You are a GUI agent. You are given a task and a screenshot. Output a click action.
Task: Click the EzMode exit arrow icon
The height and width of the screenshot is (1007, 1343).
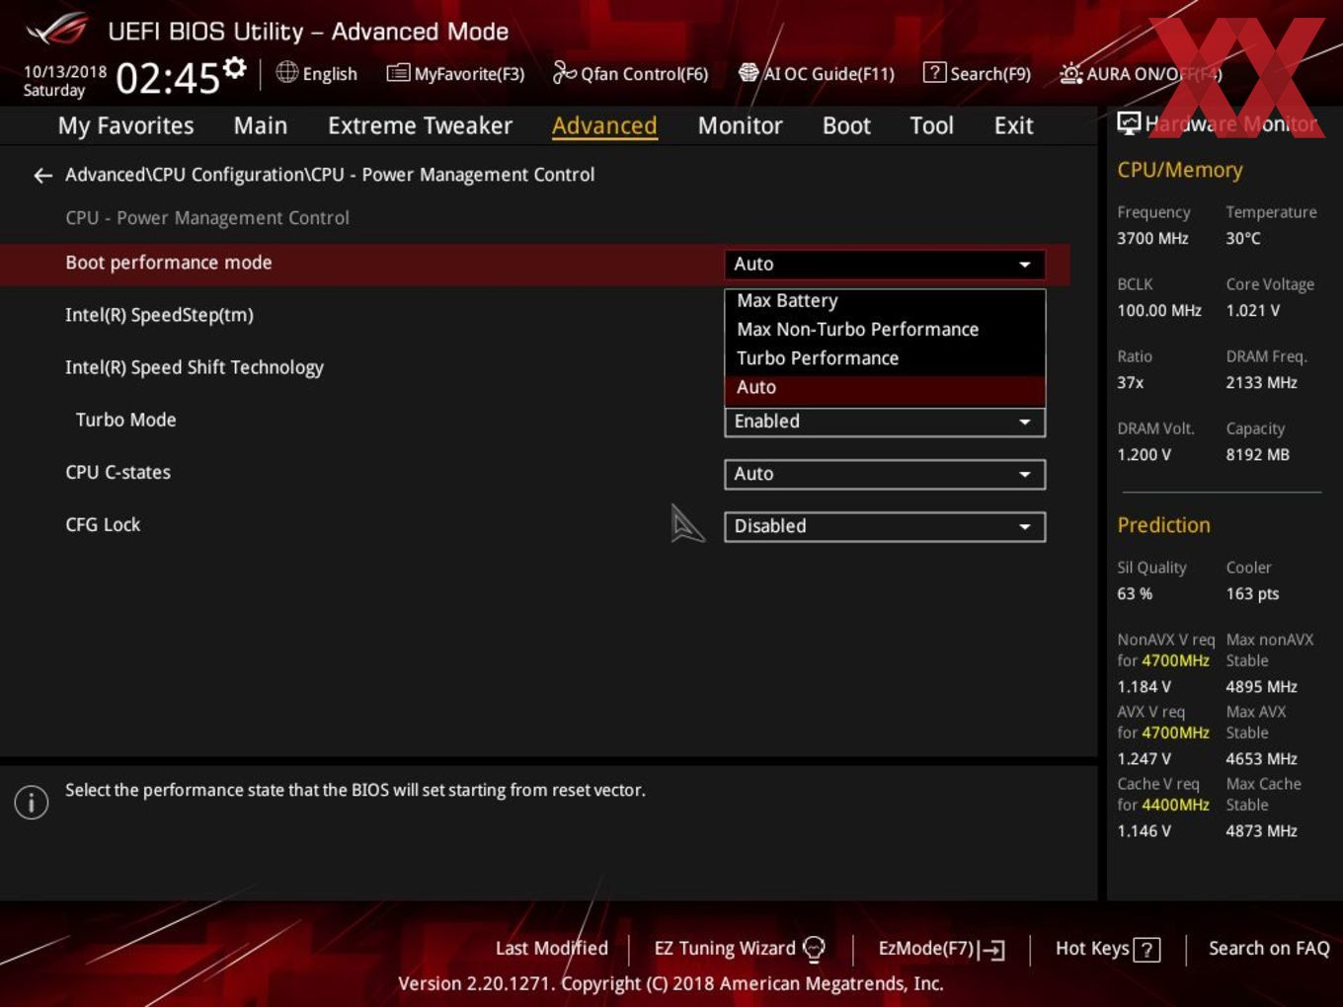991,950
